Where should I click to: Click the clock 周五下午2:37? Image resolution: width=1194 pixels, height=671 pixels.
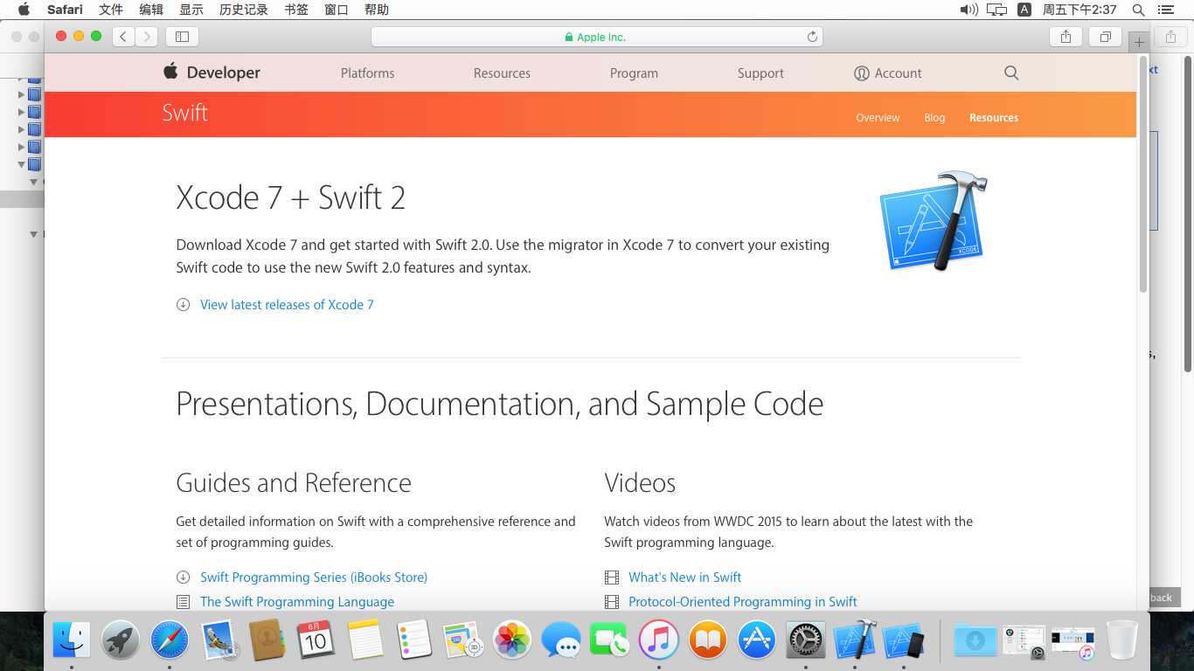(x=1079, y=10)
